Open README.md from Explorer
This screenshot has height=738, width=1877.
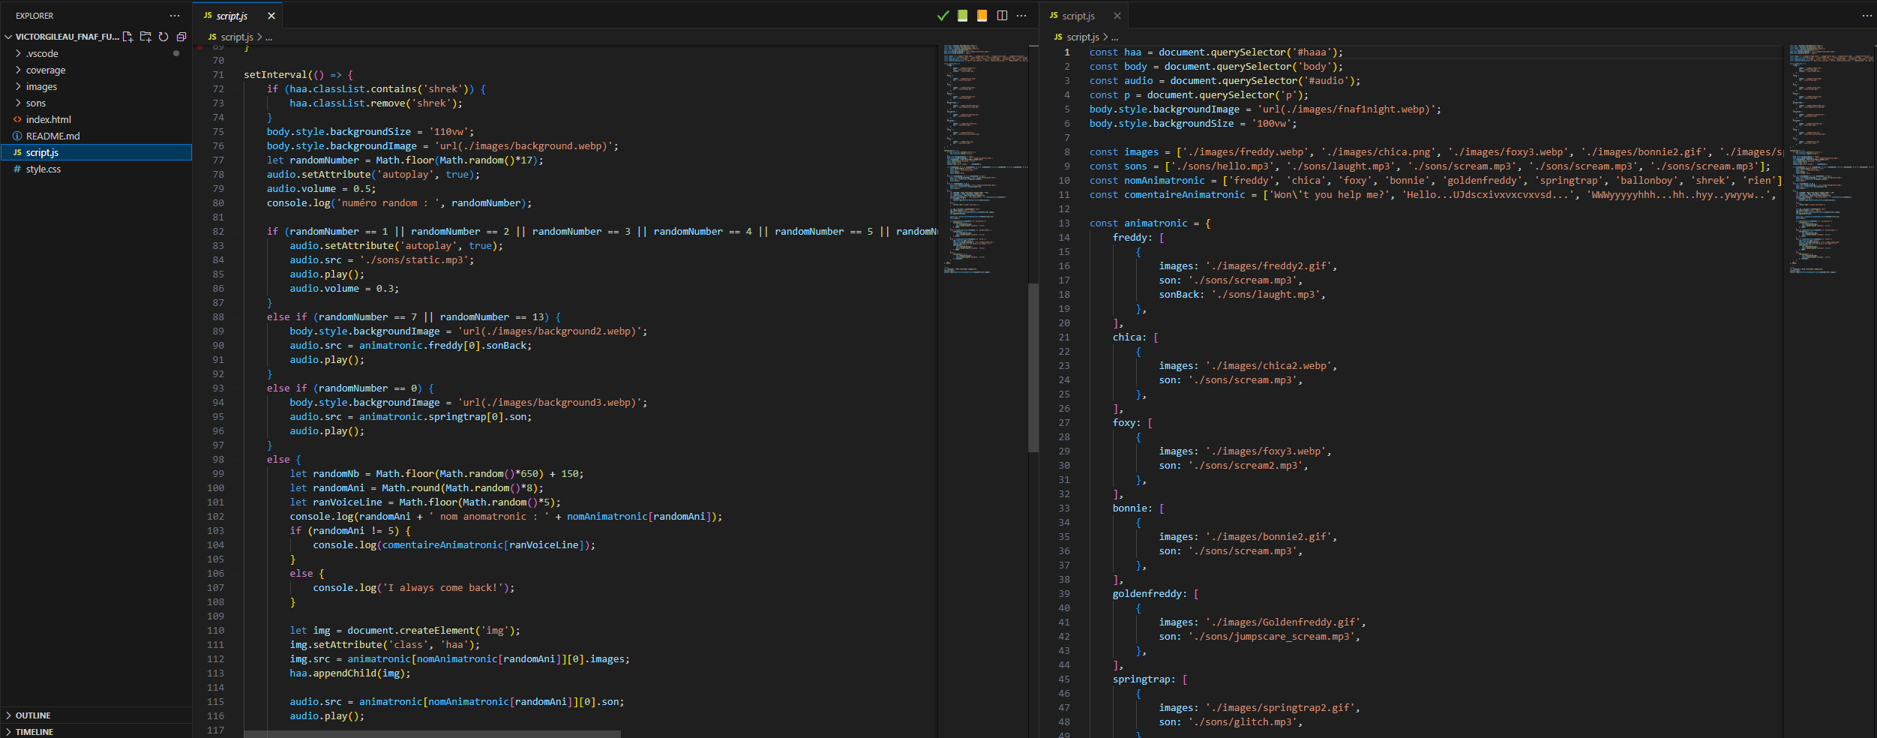click(x=96, y=136)
